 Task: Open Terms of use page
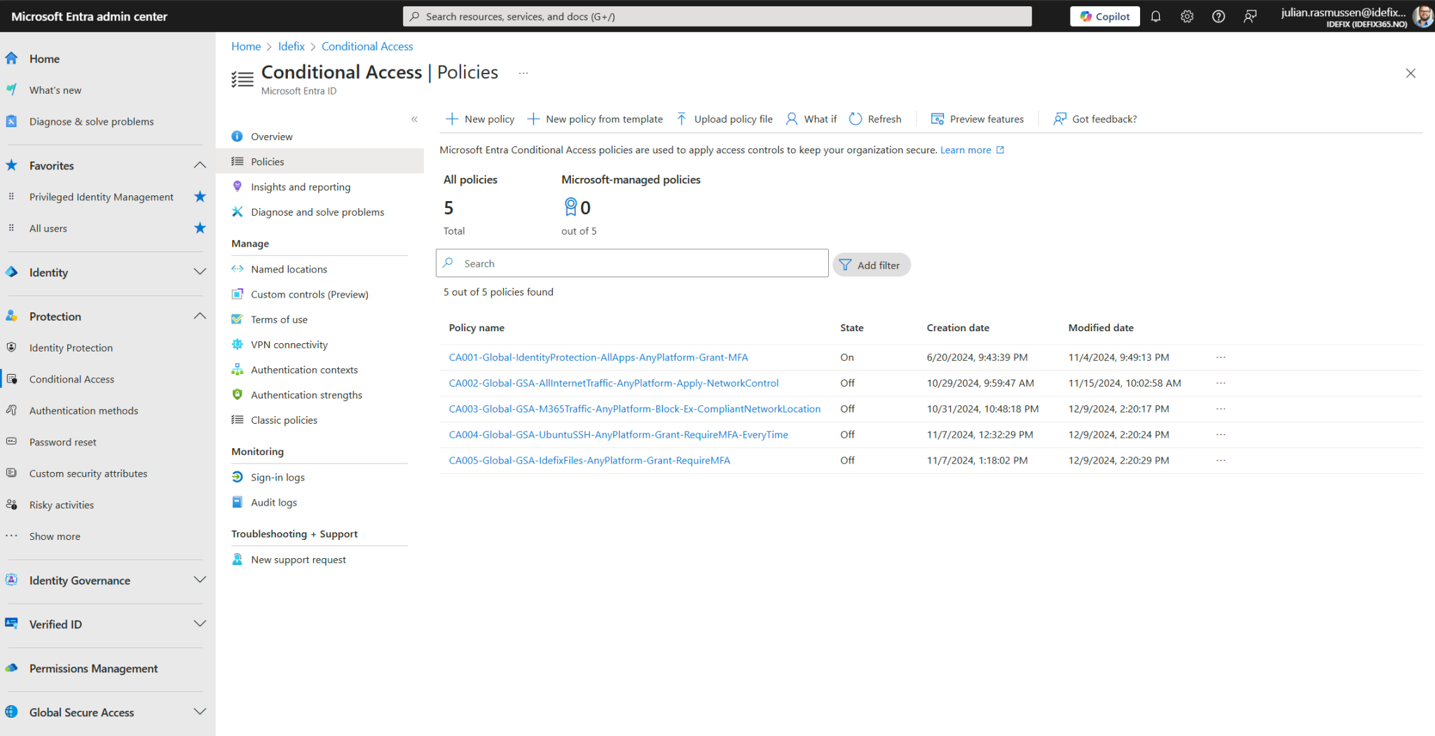(x=279, y=319)
